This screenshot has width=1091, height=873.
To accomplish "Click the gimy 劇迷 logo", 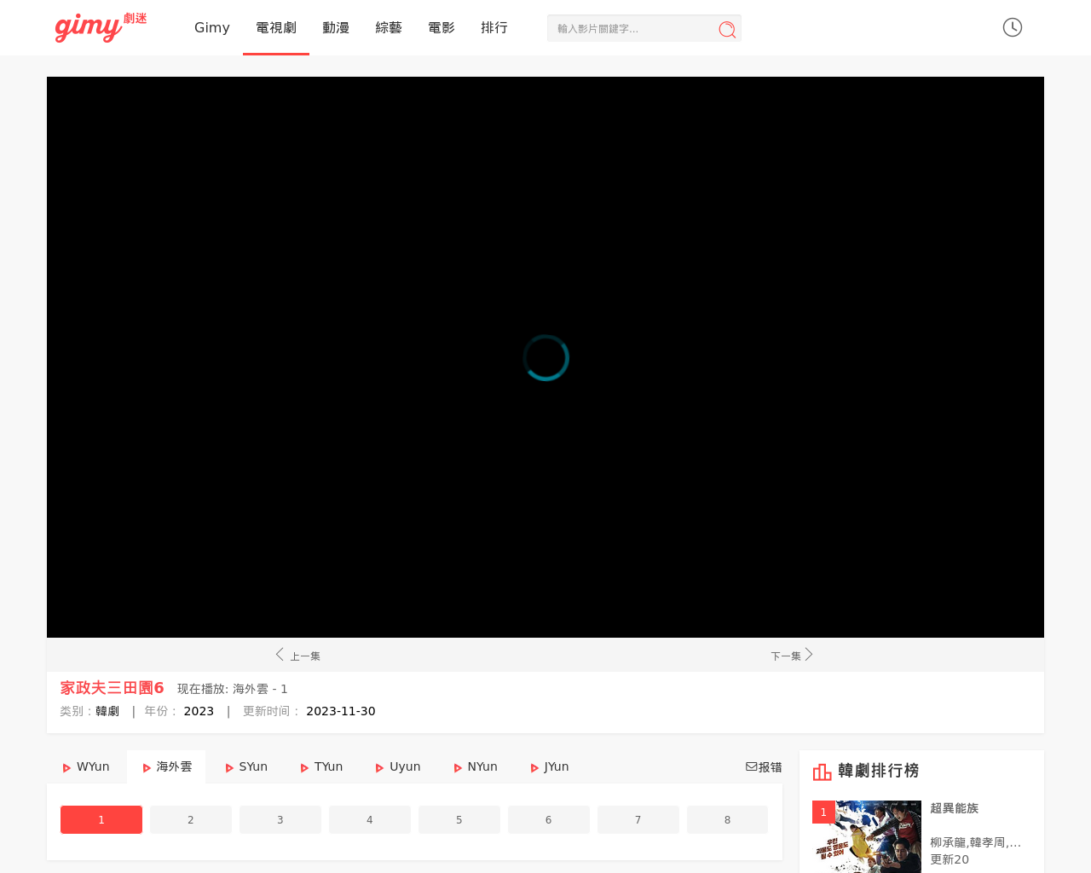I will pos(101,27).
